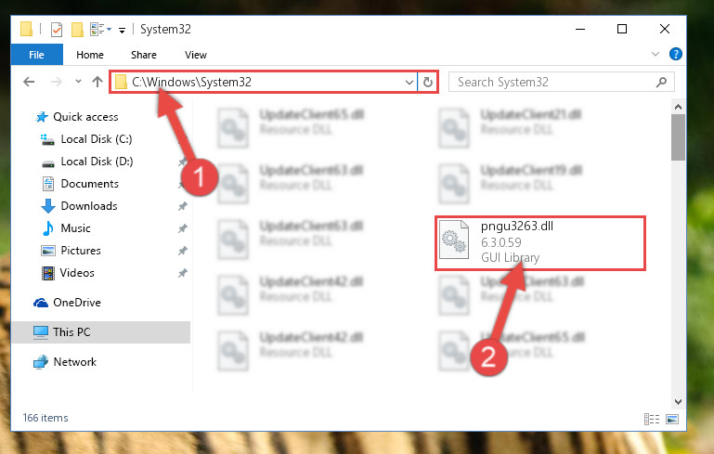Switch to details view layout icon
Viewport: 714px width, 454px height.
(x=652, y=419)
